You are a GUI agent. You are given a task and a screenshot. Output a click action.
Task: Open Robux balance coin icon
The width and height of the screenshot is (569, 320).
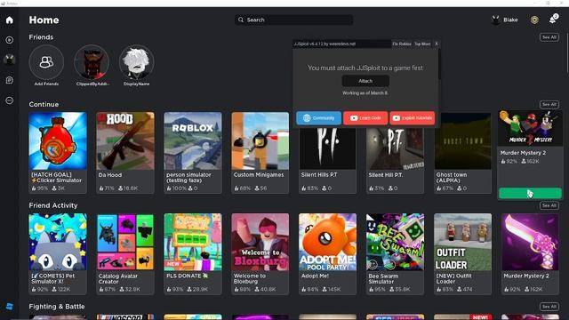tap(534, 20)
